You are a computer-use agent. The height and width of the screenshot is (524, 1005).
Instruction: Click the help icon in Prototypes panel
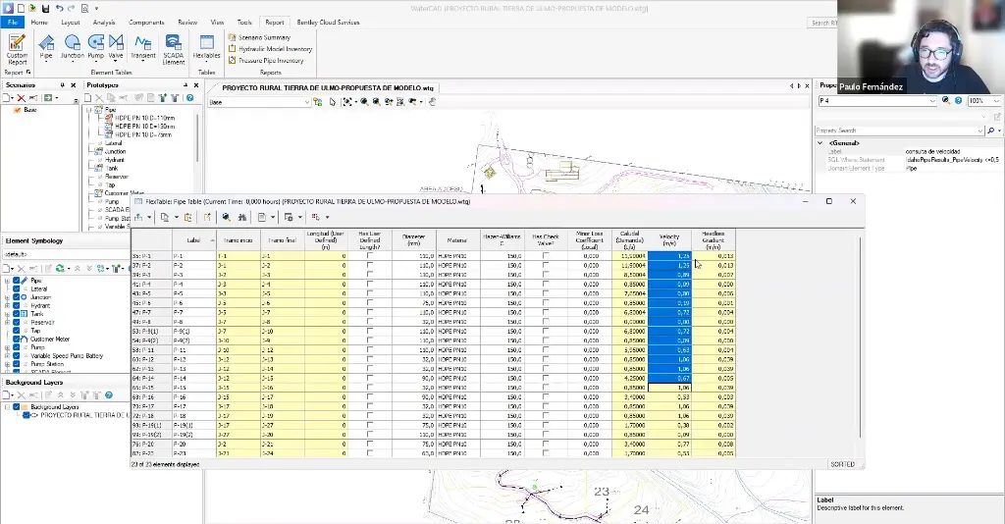pyautogui.click(x=189, y=98)
